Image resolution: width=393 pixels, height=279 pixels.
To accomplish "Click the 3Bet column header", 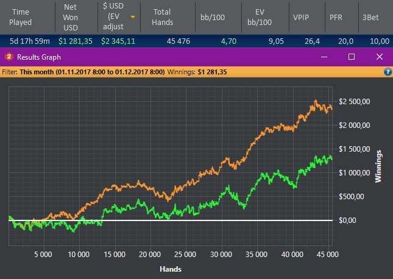I will tap(370, 17).
